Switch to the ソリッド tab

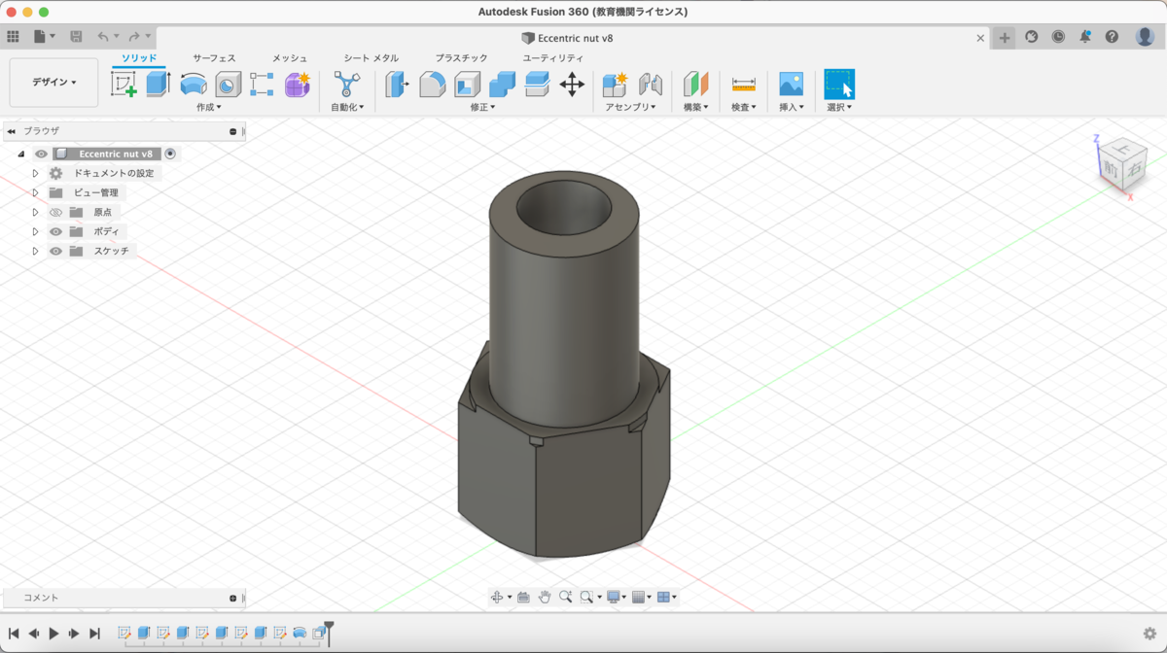pos(139,58)
